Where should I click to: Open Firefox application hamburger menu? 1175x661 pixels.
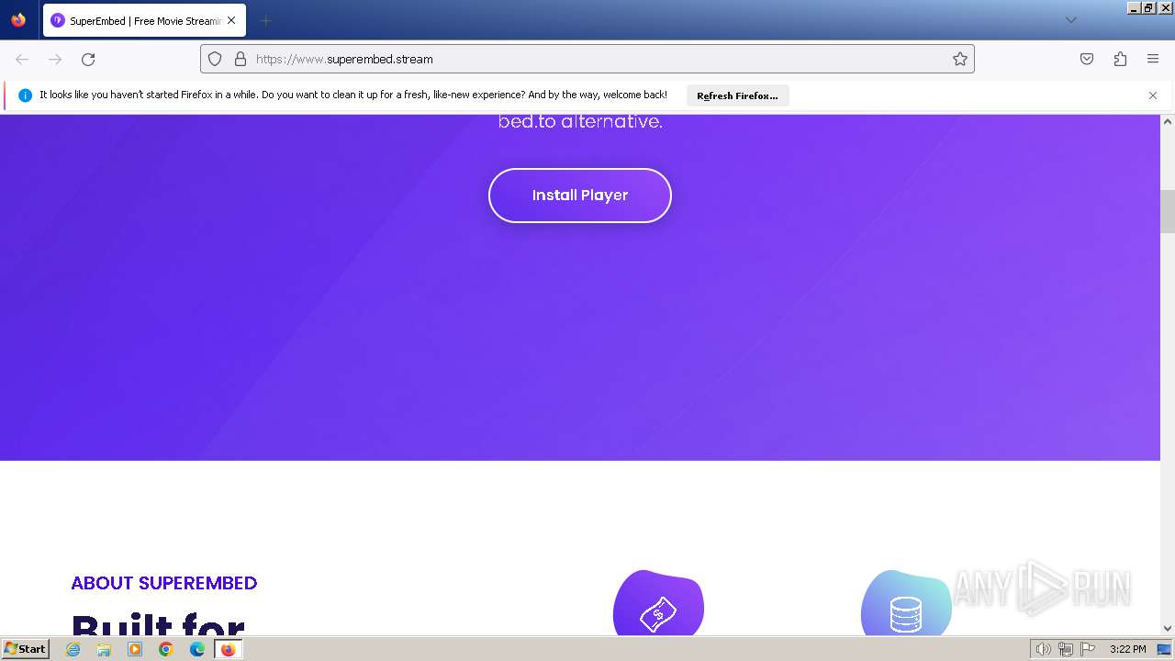click(1153, 59)
